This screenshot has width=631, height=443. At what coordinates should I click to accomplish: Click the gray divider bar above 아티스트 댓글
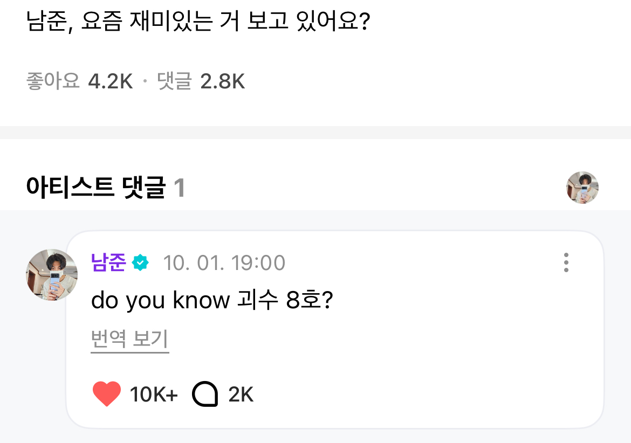pyautogui.click(x=315, y=133)
